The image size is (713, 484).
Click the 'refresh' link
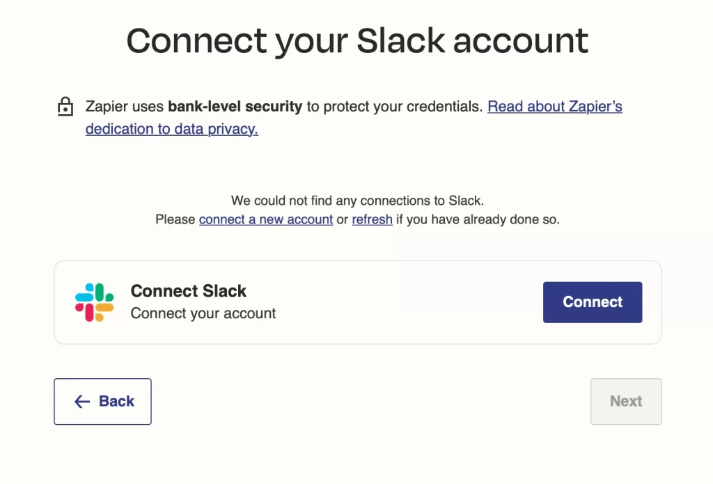click(373, 219)
